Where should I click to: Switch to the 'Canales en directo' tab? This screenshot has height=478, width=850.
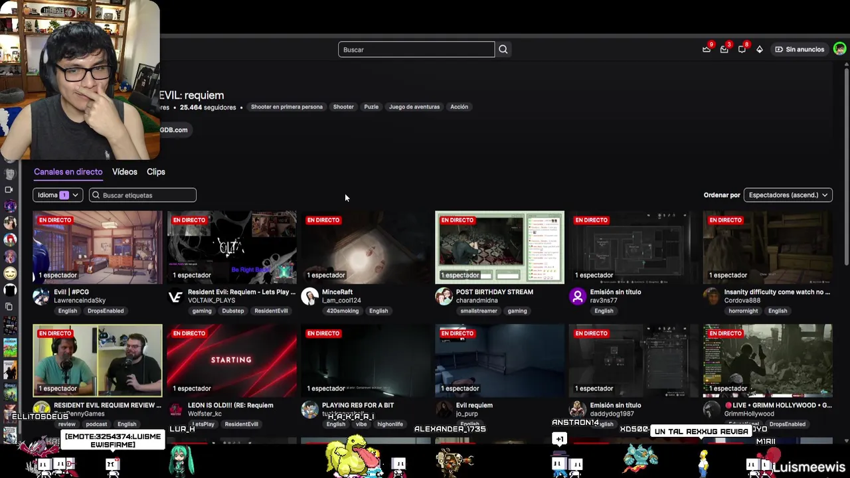pyautogui.click(x=68, y=172)
